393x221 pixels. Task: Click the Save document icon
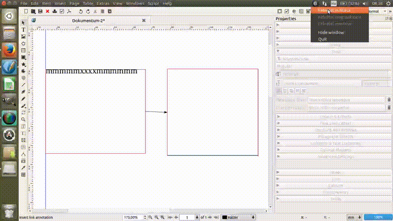tap(40, 11)
